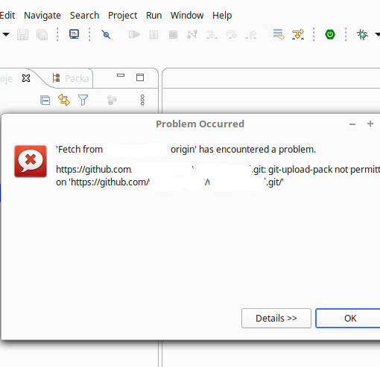Click the Disconnect debug icon
The height and width of the screenshot is (367, 380).
pos(192,34)
